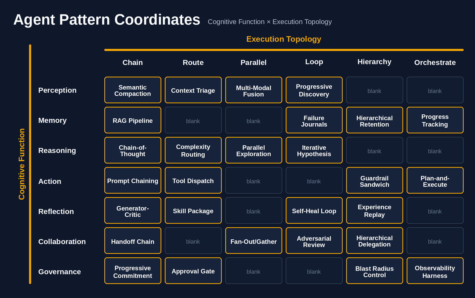Click the blank cell at Reasoning and Orchestrate
475x298 pixels.
point(435,150)
